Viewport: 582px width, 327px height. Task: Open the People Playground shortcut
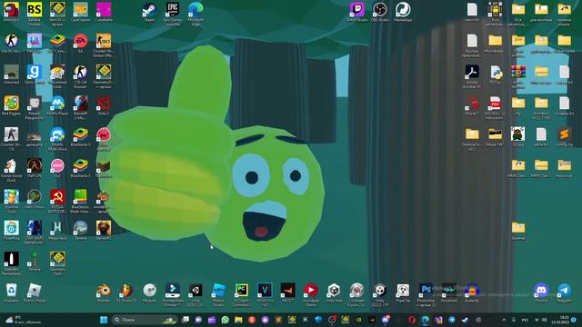(35, 107)
